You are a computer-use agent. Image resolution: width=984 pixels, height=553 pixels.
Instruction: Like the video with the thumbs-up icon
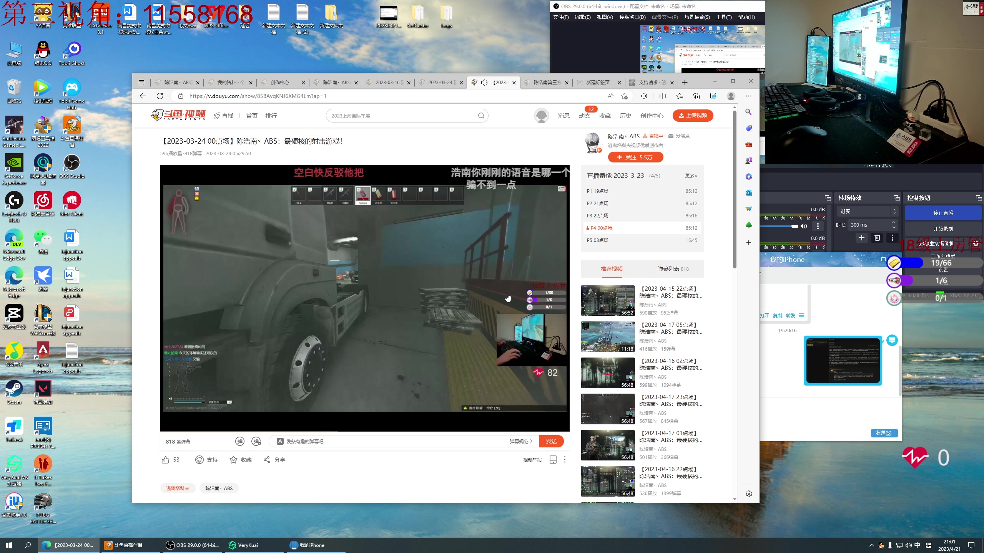165,460
